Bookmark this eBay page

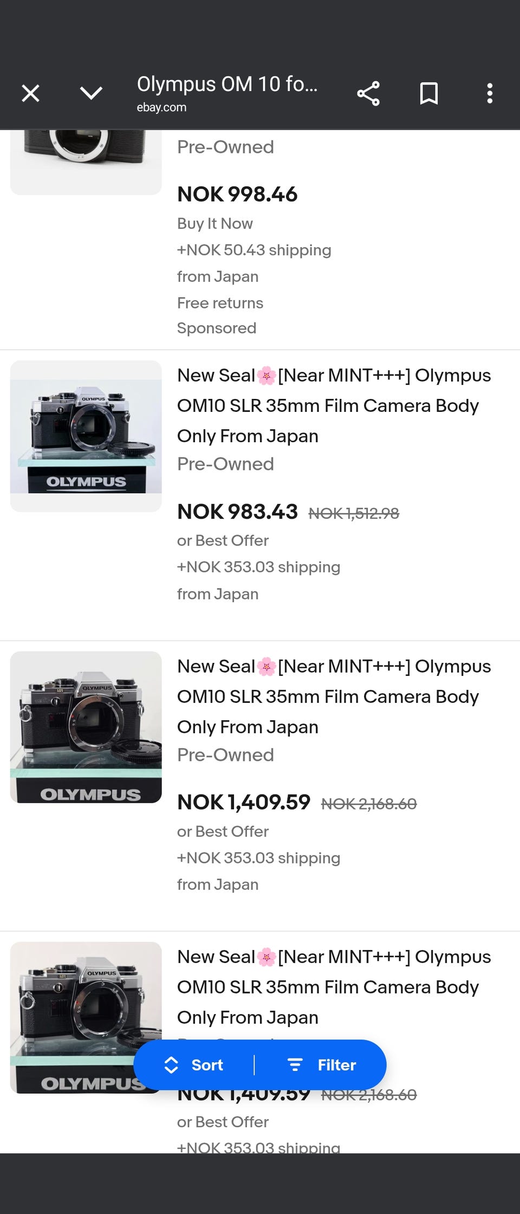pyautogui.click(x=429, y=93)
